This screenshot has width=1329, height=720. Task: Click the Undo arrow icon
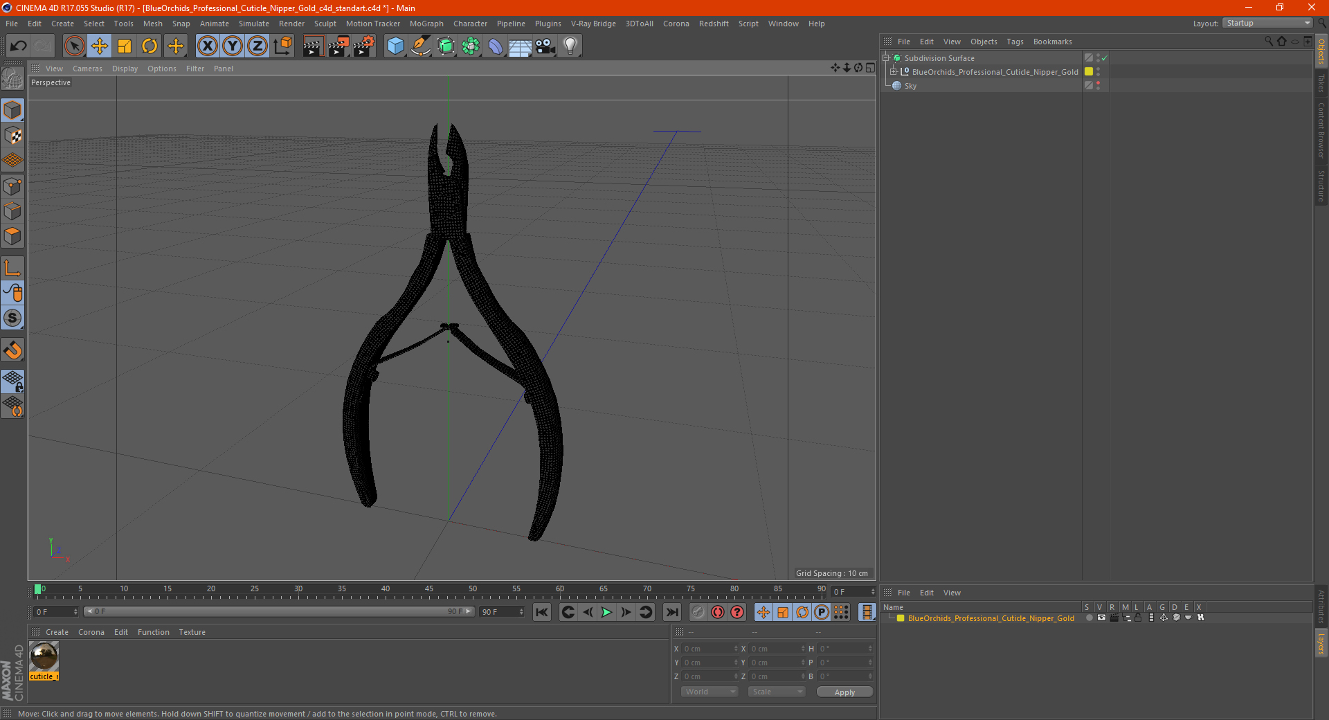pyautogui.click(x=18, y=46)
